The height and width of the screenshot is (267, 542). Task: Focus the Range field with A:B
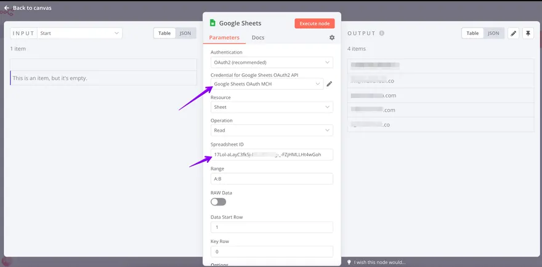coord(272,178)
